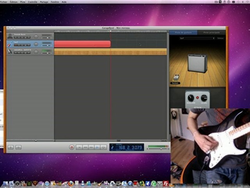Toggle the Play button in transport
This screenshot has height=188, width=250.
97,147
